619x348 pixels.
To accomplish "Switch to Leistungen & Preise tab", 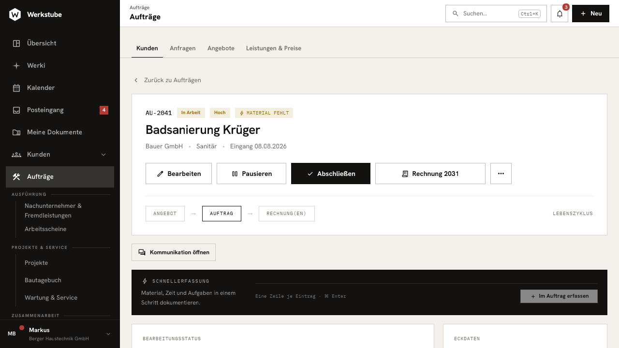I will (274, 48).
